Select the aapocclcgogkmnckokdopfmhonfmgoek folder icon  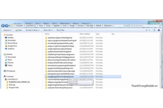[x=46, y=40]
